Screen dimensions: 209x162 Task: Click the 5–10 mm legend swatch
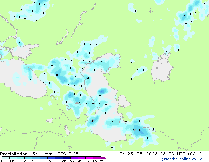(x=36, y=158)
